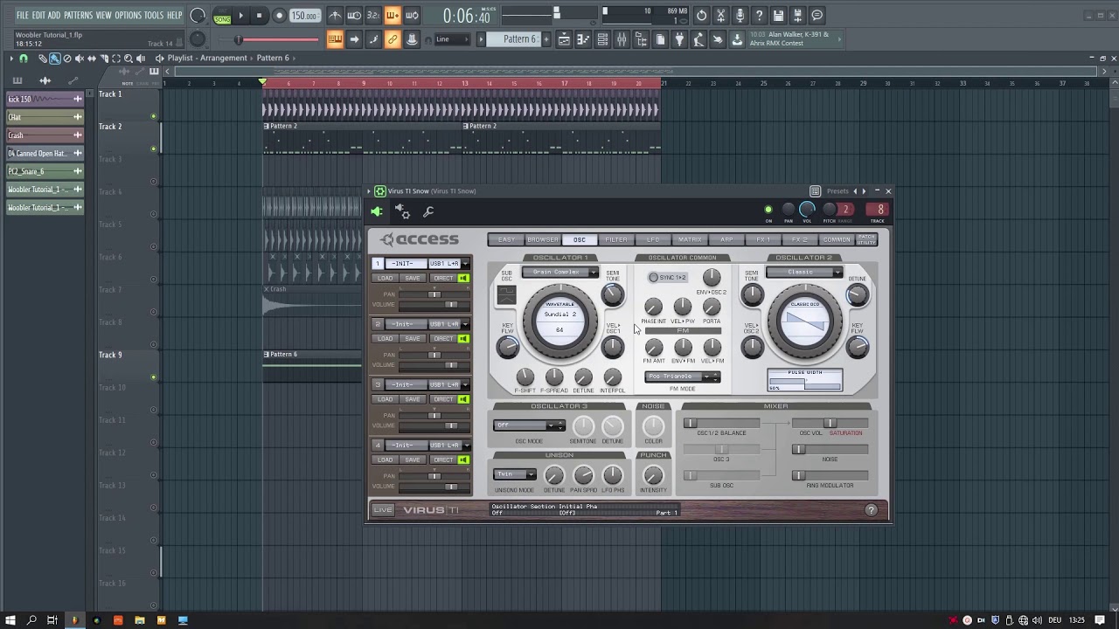The width and height of the screenshot is (1119, 629).
Task: Open the channel rack toolbar icon
Action: tap(602, 39)
